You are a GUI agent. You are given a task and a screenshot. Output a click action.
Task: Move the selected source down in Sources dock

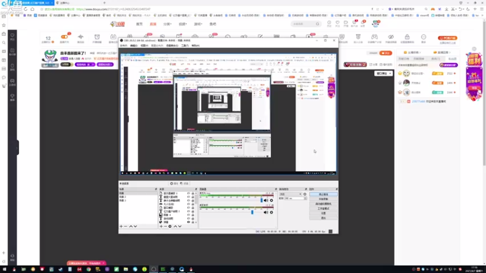click(x=179, y=226)
